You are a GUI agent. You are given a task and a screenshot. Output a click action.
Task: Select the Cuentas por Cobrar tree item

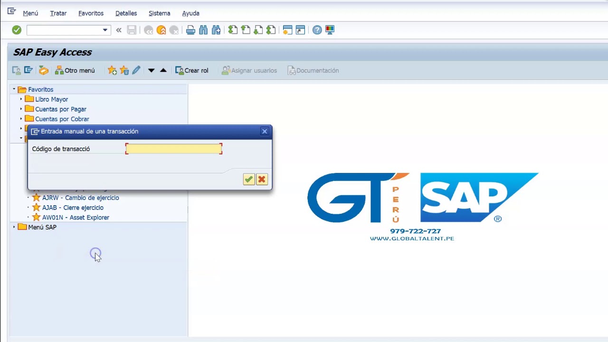62,119
